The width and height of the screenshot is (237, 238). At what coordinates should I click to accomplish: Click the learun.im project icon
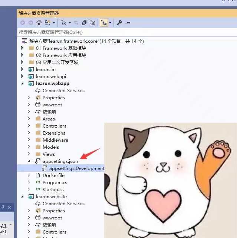point(31,70)
